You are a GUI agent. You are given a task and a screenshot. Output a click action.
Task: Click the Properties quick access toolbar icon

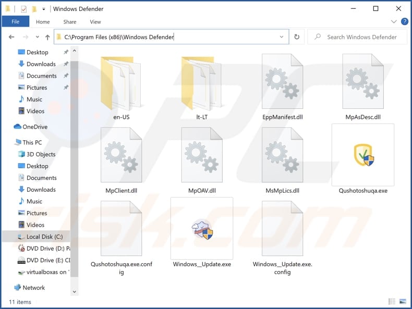23,9
